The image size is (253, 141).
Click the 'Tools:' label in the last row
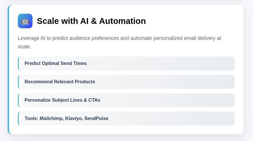[x=31, y=119]
